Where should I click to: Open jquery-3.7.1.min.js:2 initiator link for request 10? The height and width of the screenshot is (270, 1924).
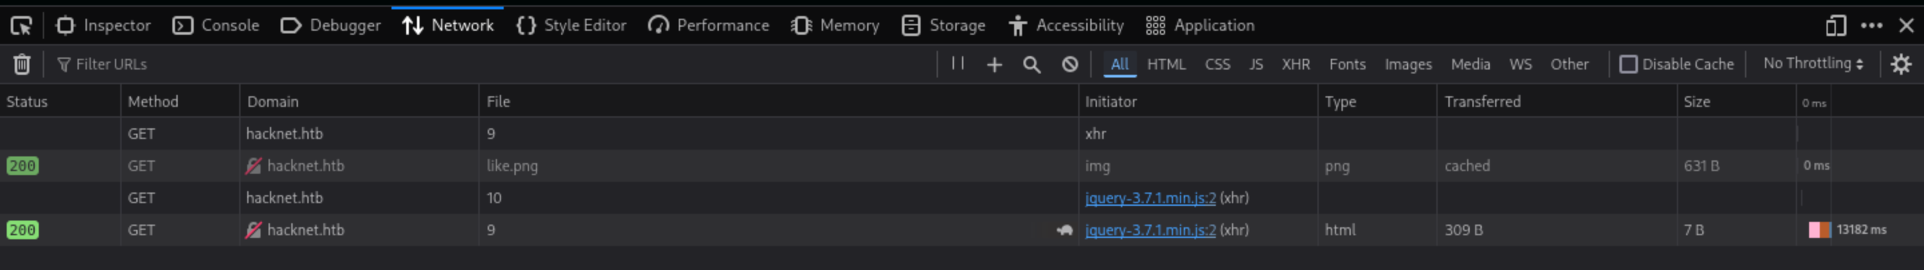[x=1150, y=198]
